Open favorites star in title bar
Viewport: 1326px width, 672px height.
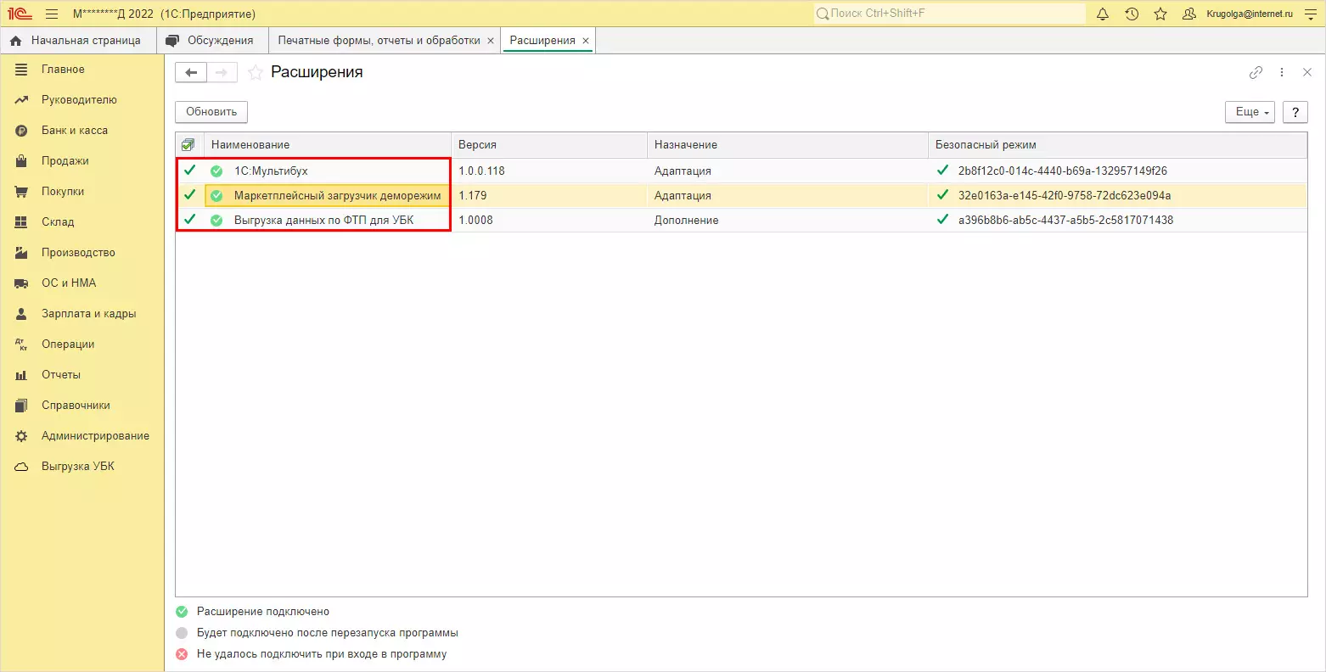[1160, 14]
